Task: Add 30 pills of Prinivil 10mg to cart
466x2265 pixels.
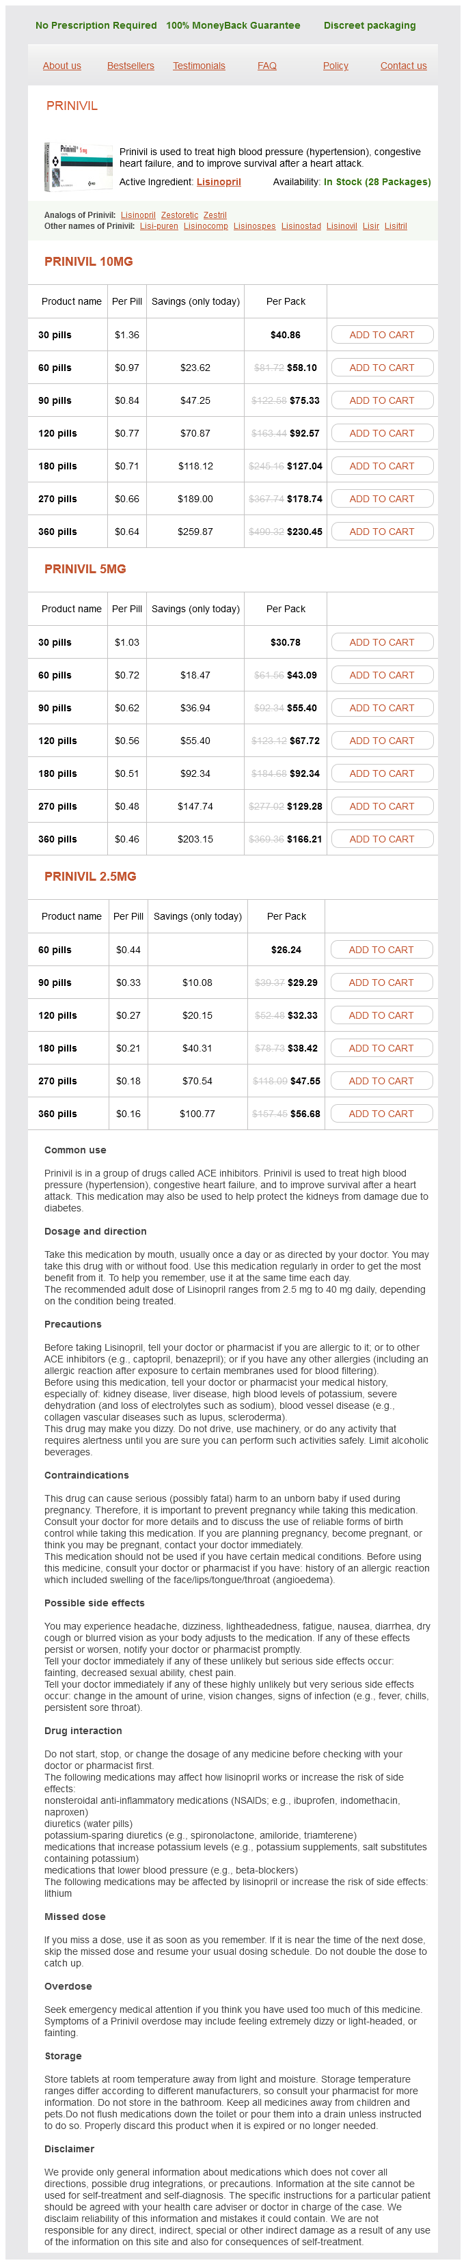Action: (381, 335)
